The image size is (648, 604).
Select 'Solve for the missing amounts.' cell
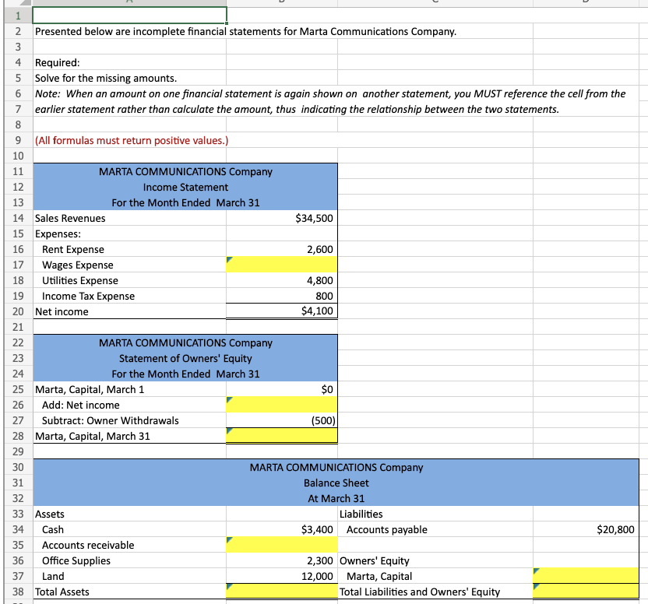point(129,78)
